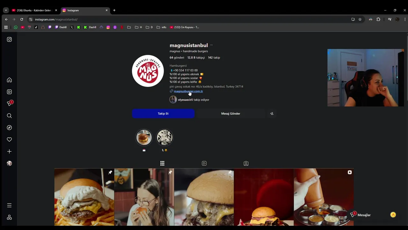Open Explore compass icon in sidebar

click(x=9, y=127)
